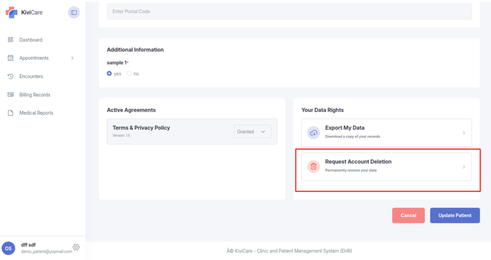Click the KiviCare logo icon
Viewport: 491px width, 260px height.
12,12
